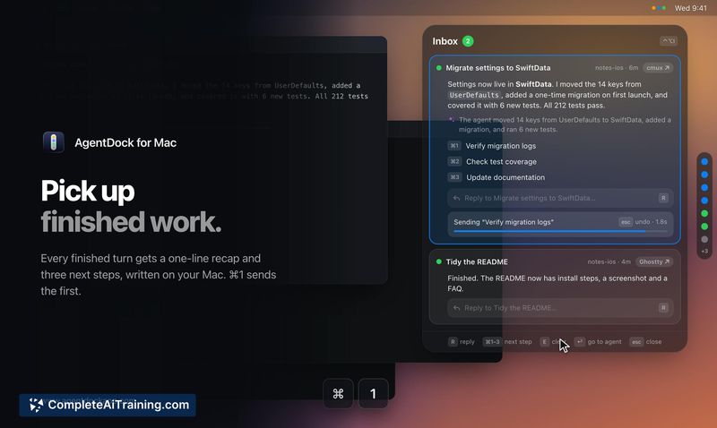This screenshot has width=717, height=428.
Task: Click green status dot on Migrate settings card
Action: (x=439, y=68)
